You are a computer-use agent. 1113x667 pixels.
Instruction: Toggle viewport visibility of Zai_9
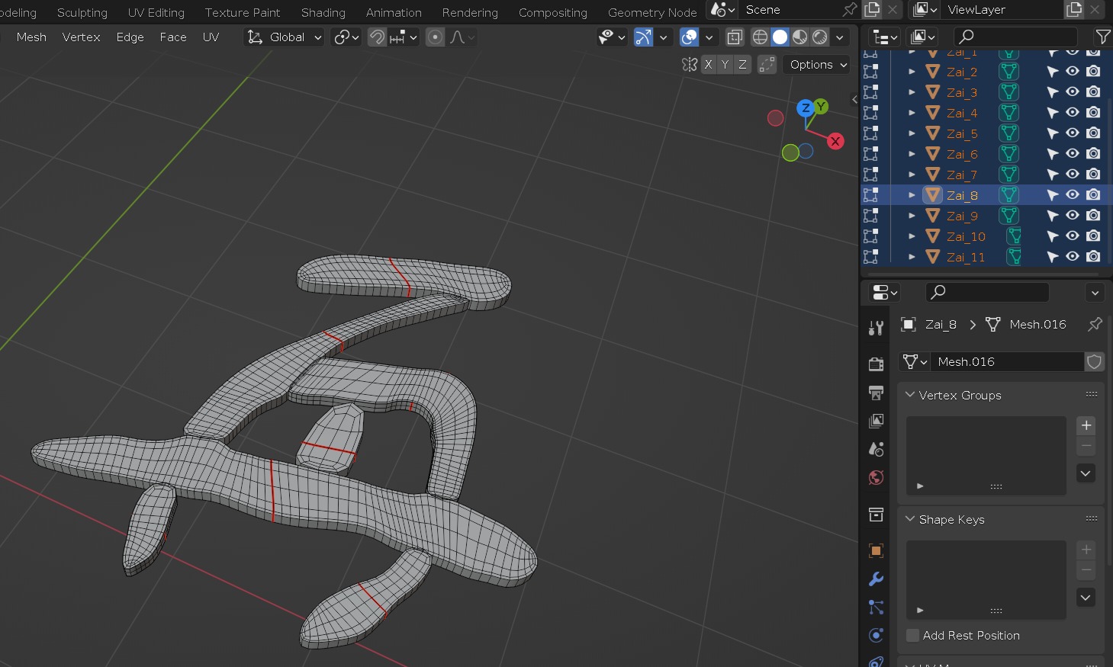[1073, 216]
